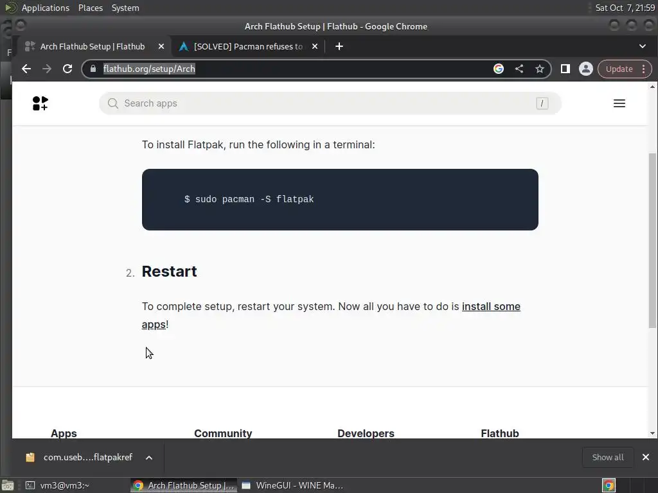This screenshot has height=493, width=658.
Task: Click the Update button in Chrome
Action: click(x=619, y=69)
